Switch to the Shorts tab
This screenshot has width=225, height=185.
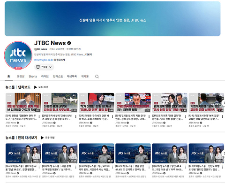click(x=33, y=77)
